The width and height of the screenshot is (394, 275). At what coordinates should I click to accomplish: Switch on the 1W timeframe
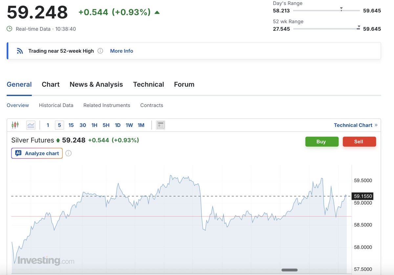tap(129, 125)
